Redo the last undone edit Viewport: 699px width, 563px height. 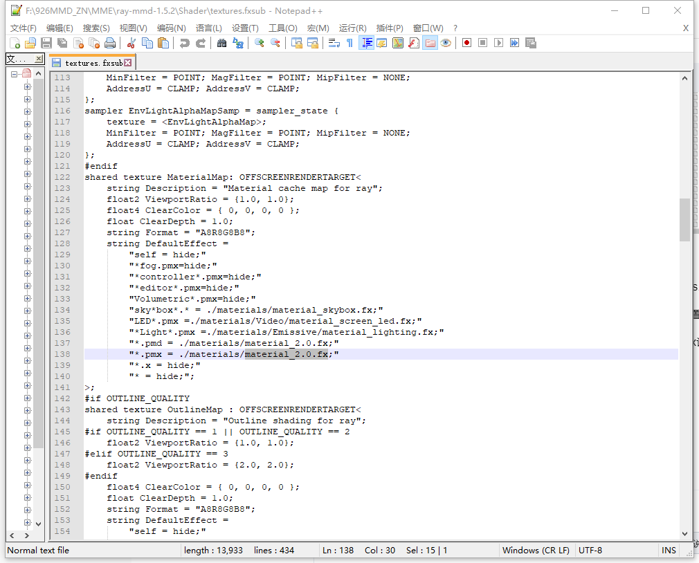(x=201, y=43)
